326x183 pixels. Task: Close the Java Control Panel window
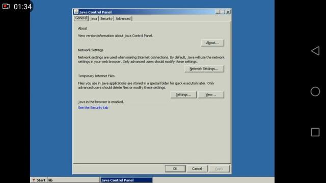[228, 12]
